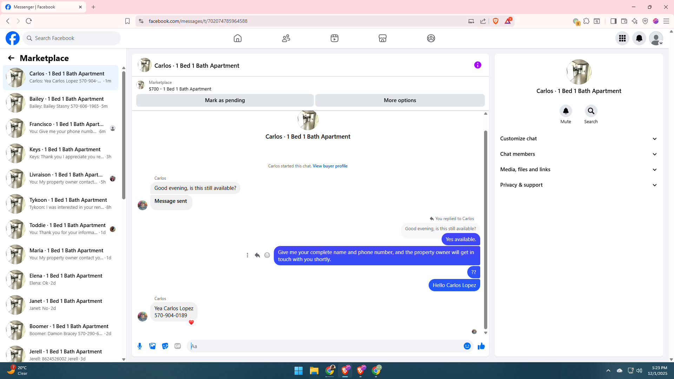Expand Customize chat section
Image resolution: width=674 pixels, height=379 pixels.
point(578,139)
